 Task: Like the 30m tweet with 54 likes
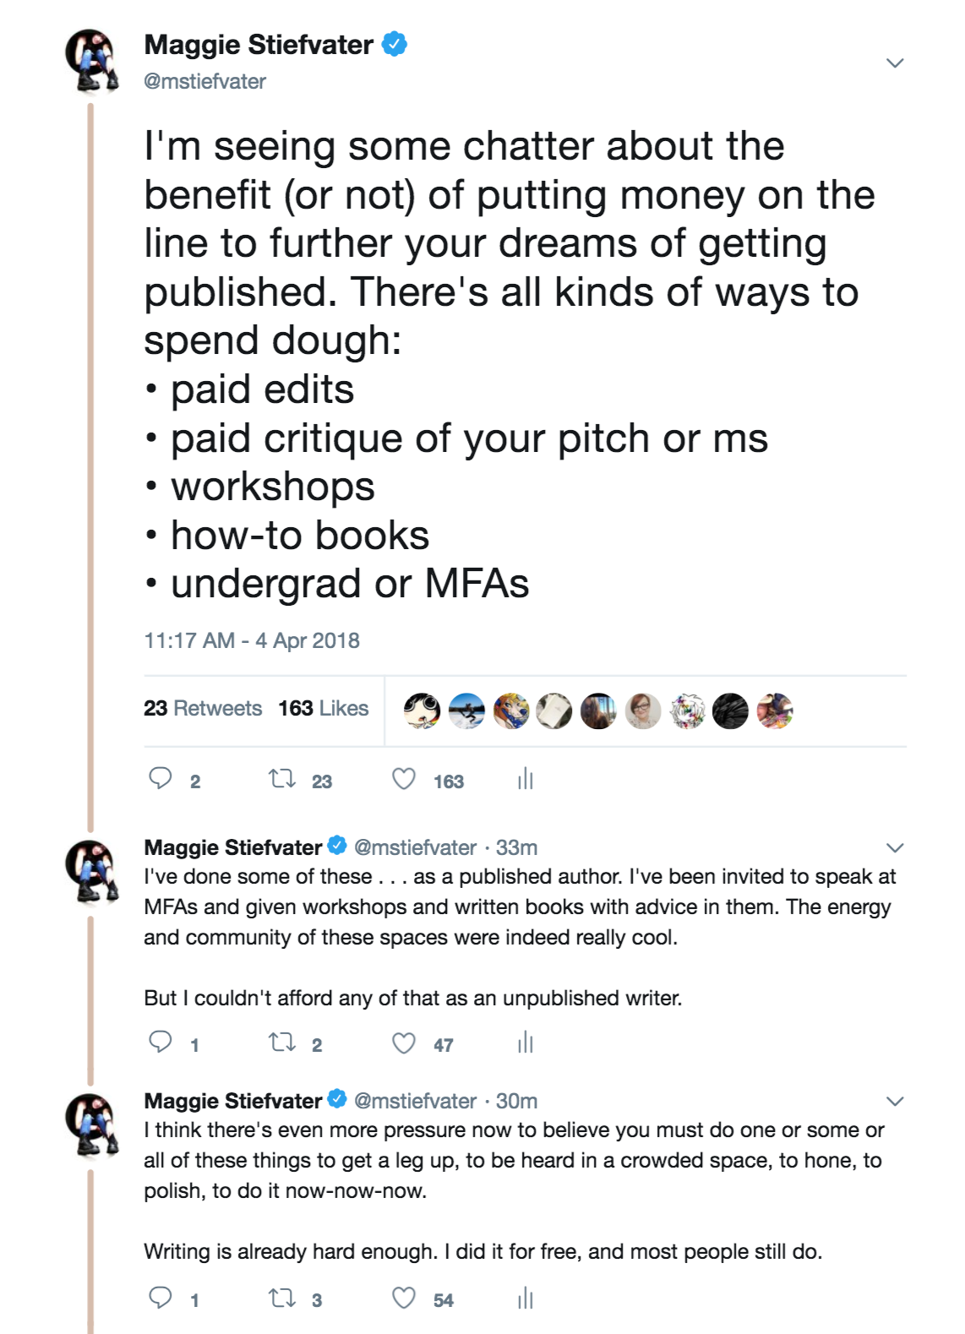pos(404,1298)
